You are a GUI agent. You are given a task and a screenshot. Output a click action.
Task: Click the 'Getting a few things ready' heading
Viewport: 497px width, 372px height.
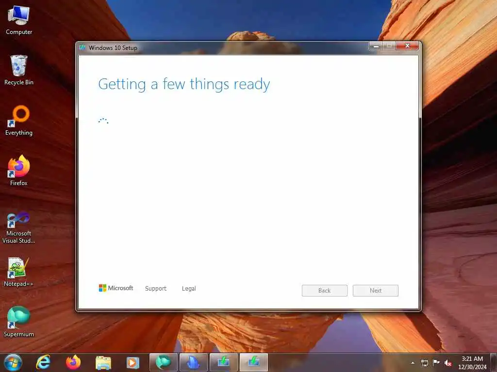pos(184,84)
